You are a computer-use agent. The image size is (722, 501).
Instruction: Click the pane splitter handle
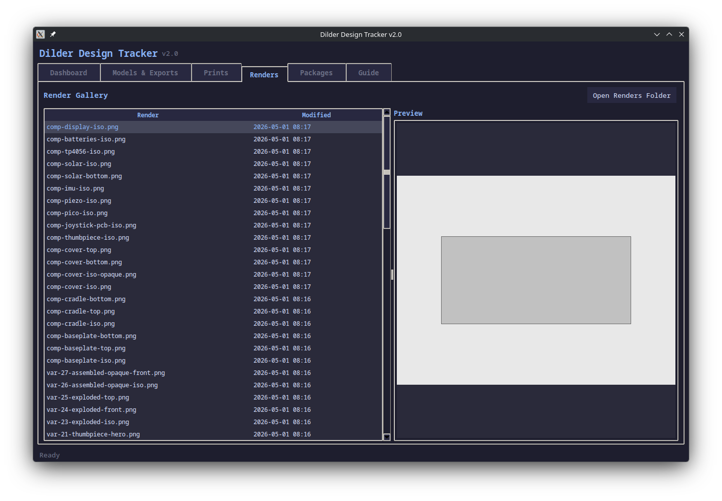(392, 275)
